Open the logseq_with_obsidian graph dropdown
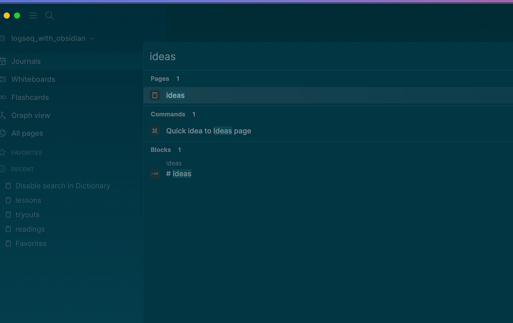Screen dimensions: 513x323 pyautogui.click(x=52, y=38)
